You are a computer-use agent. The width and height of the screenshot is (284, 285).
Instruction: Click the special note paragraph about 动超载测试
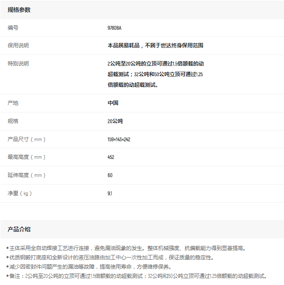pos(155,74)
